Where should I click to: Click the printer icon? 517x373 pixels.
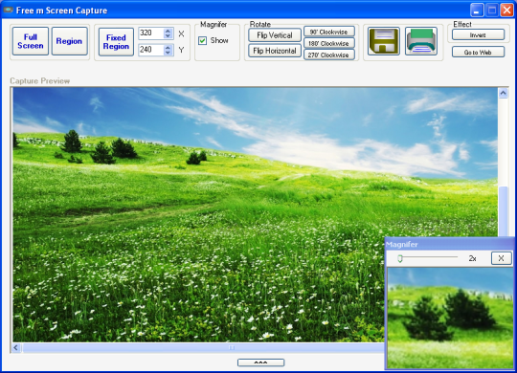coord(421,41)
